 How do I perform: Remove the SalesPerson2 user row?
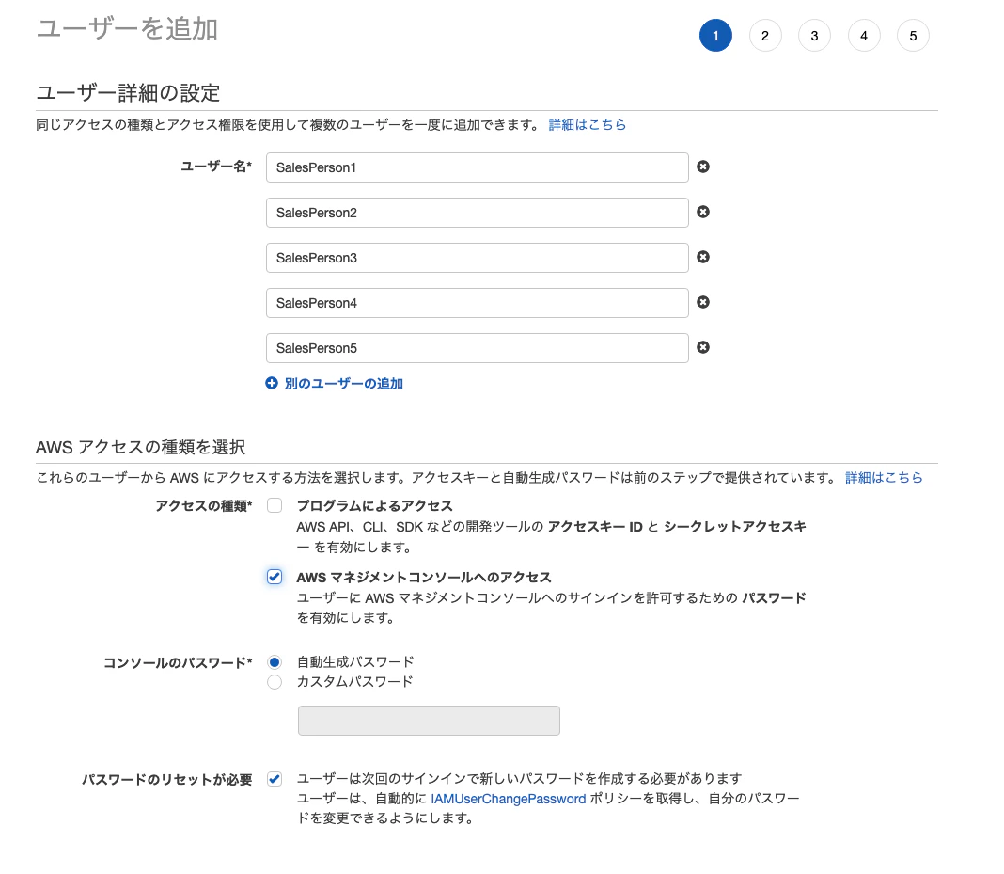click(703, 212)
